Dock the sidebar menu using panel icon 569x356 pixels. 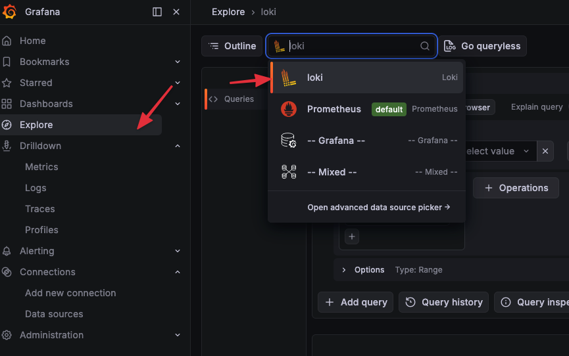157,12
